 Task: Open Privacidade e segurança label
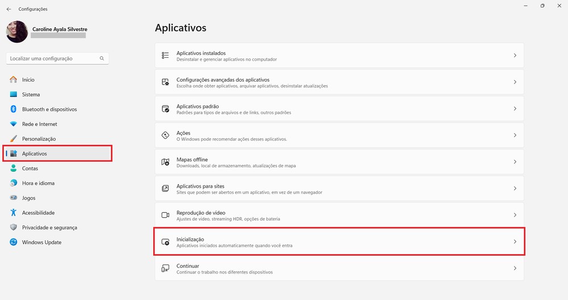[x=49, y=227]
